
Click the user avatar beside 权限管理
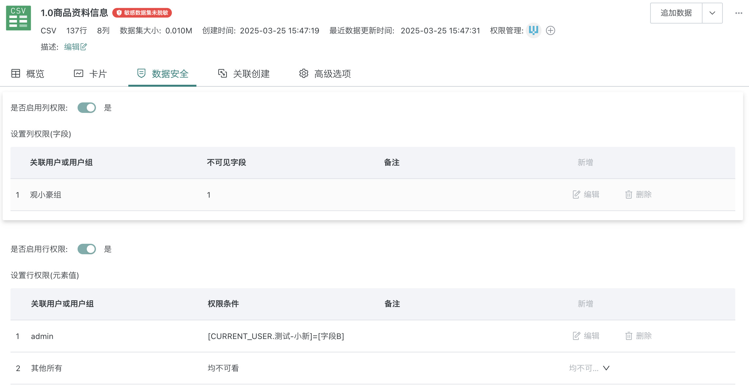click(x=533, y=30)
